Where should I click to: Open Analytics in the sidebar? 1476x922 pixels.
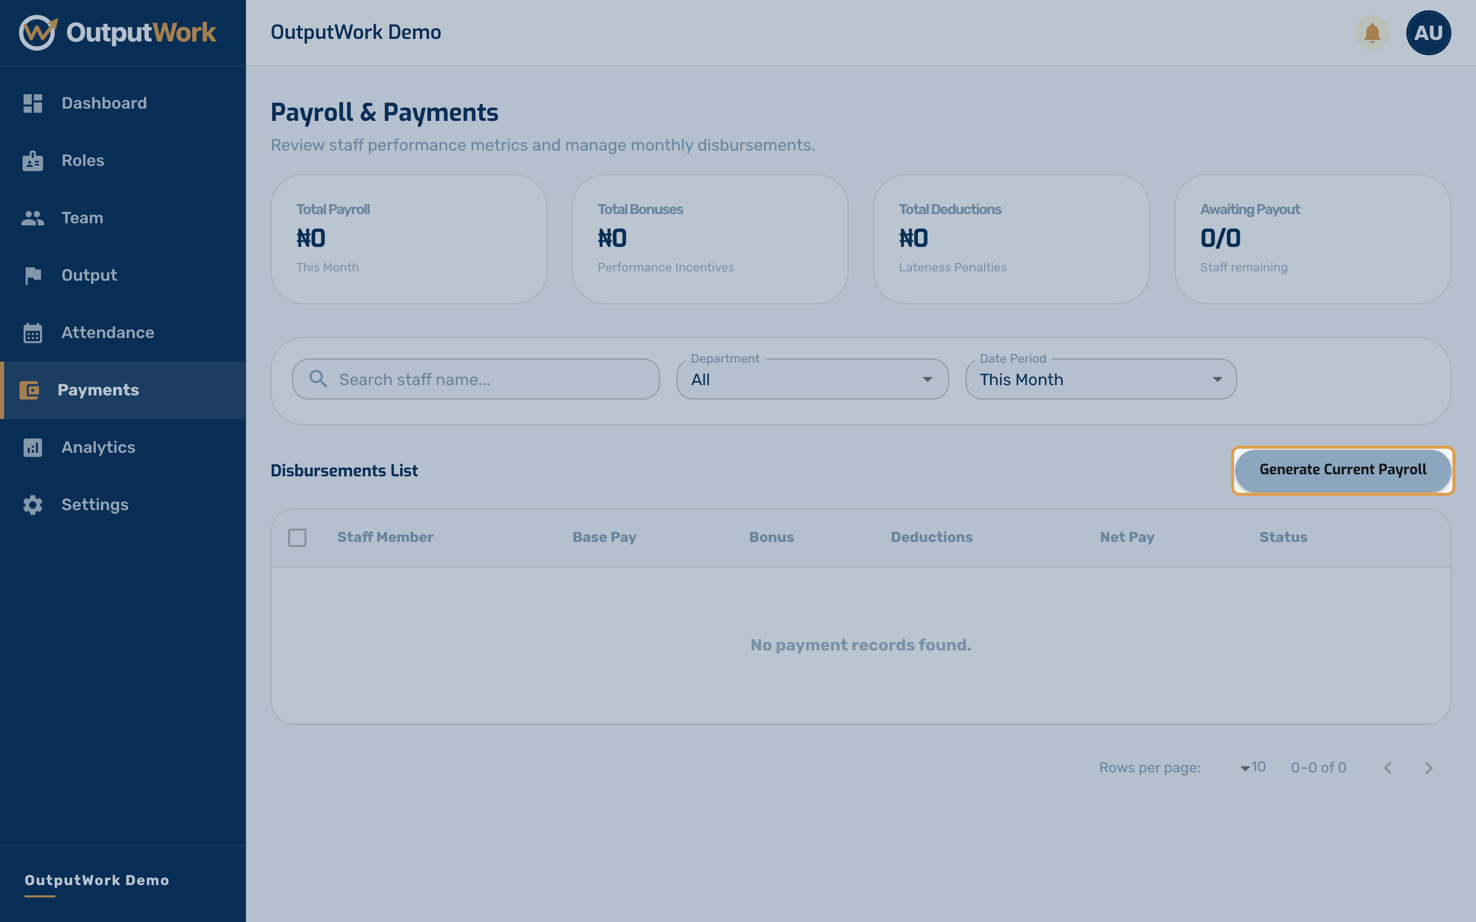(122, 448)
